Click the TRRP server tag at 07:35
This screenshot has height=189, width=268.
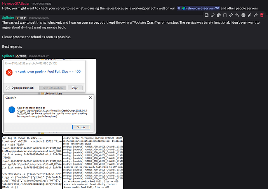pyautogui.click(x=21, y=18)
